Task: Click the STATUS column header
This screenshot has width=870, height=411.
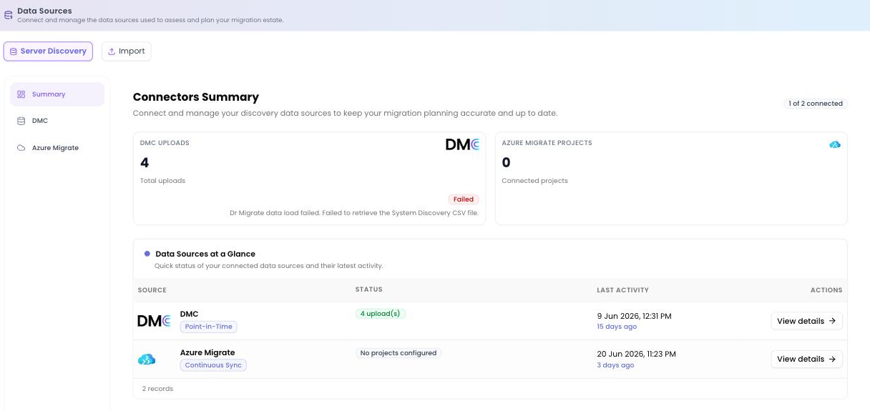Action: pyautogui.click(x=368, y=289)
